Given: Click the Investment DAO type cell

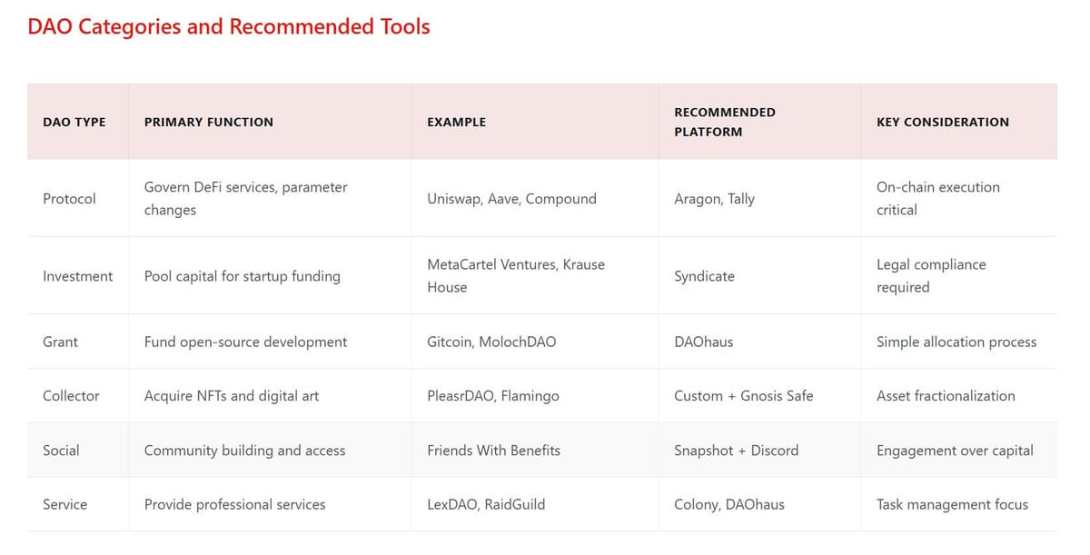Looking at the screenshot, I should coord(78,275).
